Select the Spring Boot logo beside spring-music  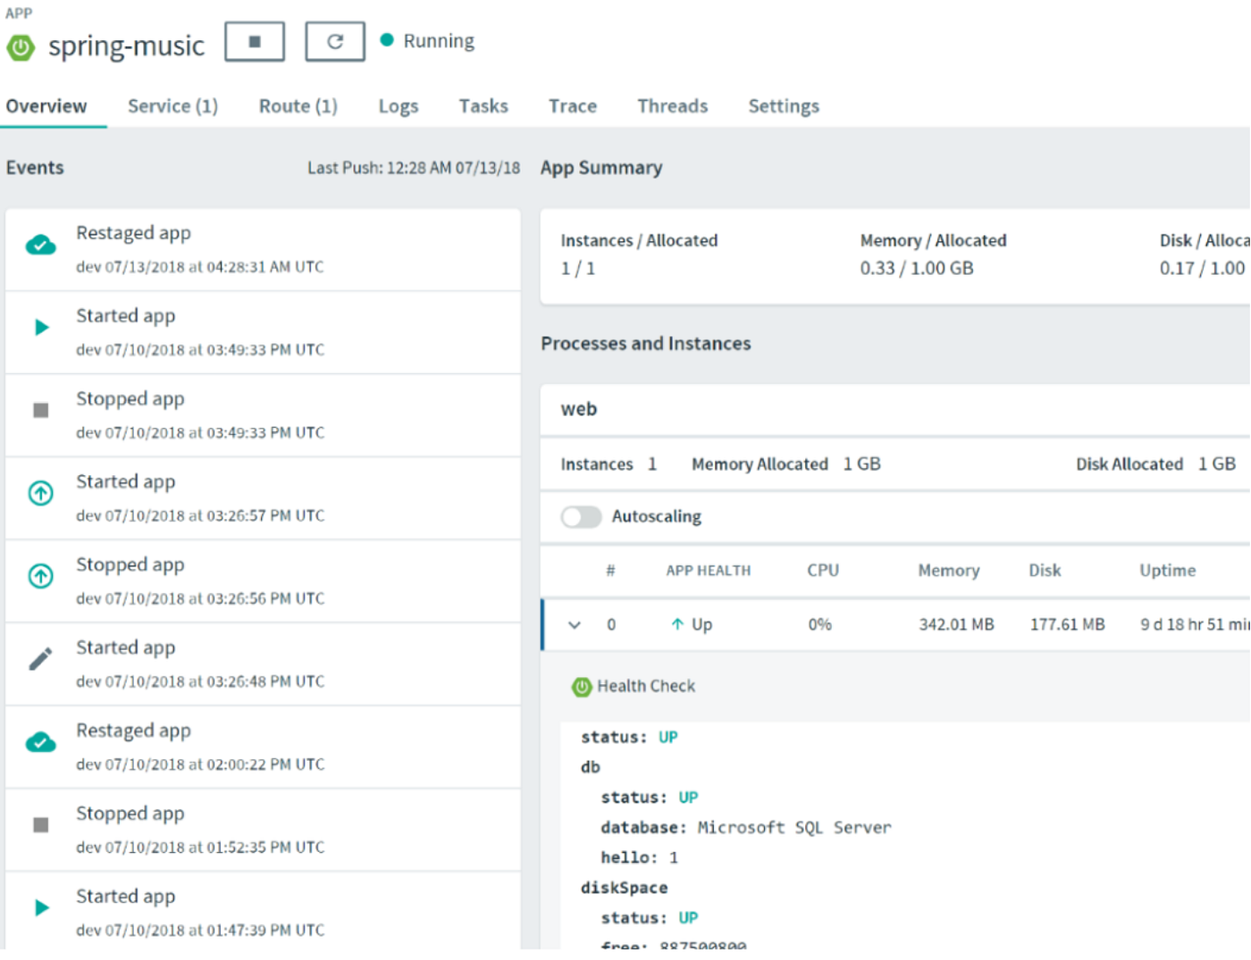(x=20, y=45)
